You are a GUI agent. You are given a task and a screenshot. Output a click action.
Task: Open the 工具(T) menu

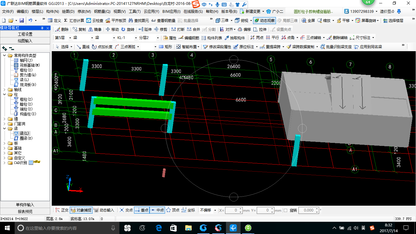[x=135, y=12]
